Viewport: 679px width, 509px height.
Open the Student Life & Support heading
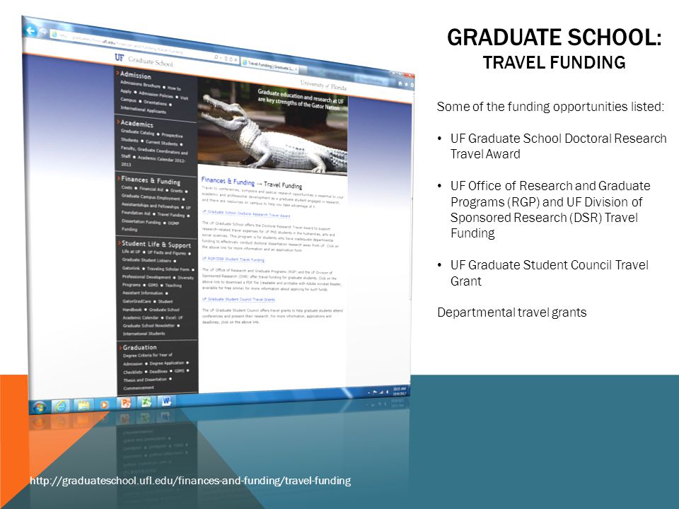(156, 244)
